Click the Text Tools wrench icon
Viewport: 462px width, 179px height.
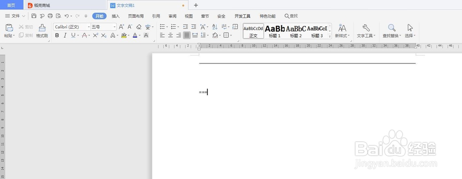[x=366, y=28]
